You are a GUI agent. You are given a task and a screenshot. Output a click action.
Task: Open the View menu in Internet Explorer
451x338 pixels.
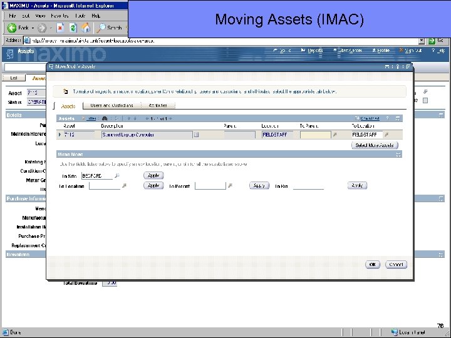click(x=40, y=16)
